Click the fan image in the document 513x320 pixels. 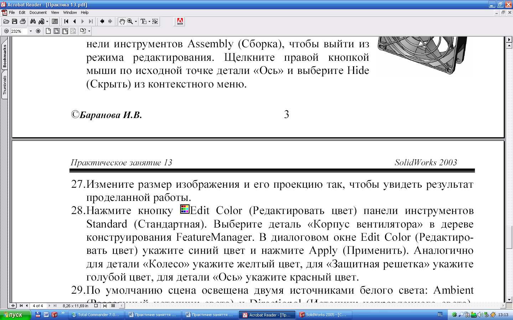coord(423,55)
